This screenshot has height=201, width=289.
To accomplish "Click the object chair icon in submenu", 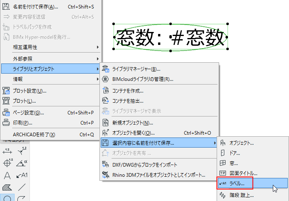I will click(223, 143).
